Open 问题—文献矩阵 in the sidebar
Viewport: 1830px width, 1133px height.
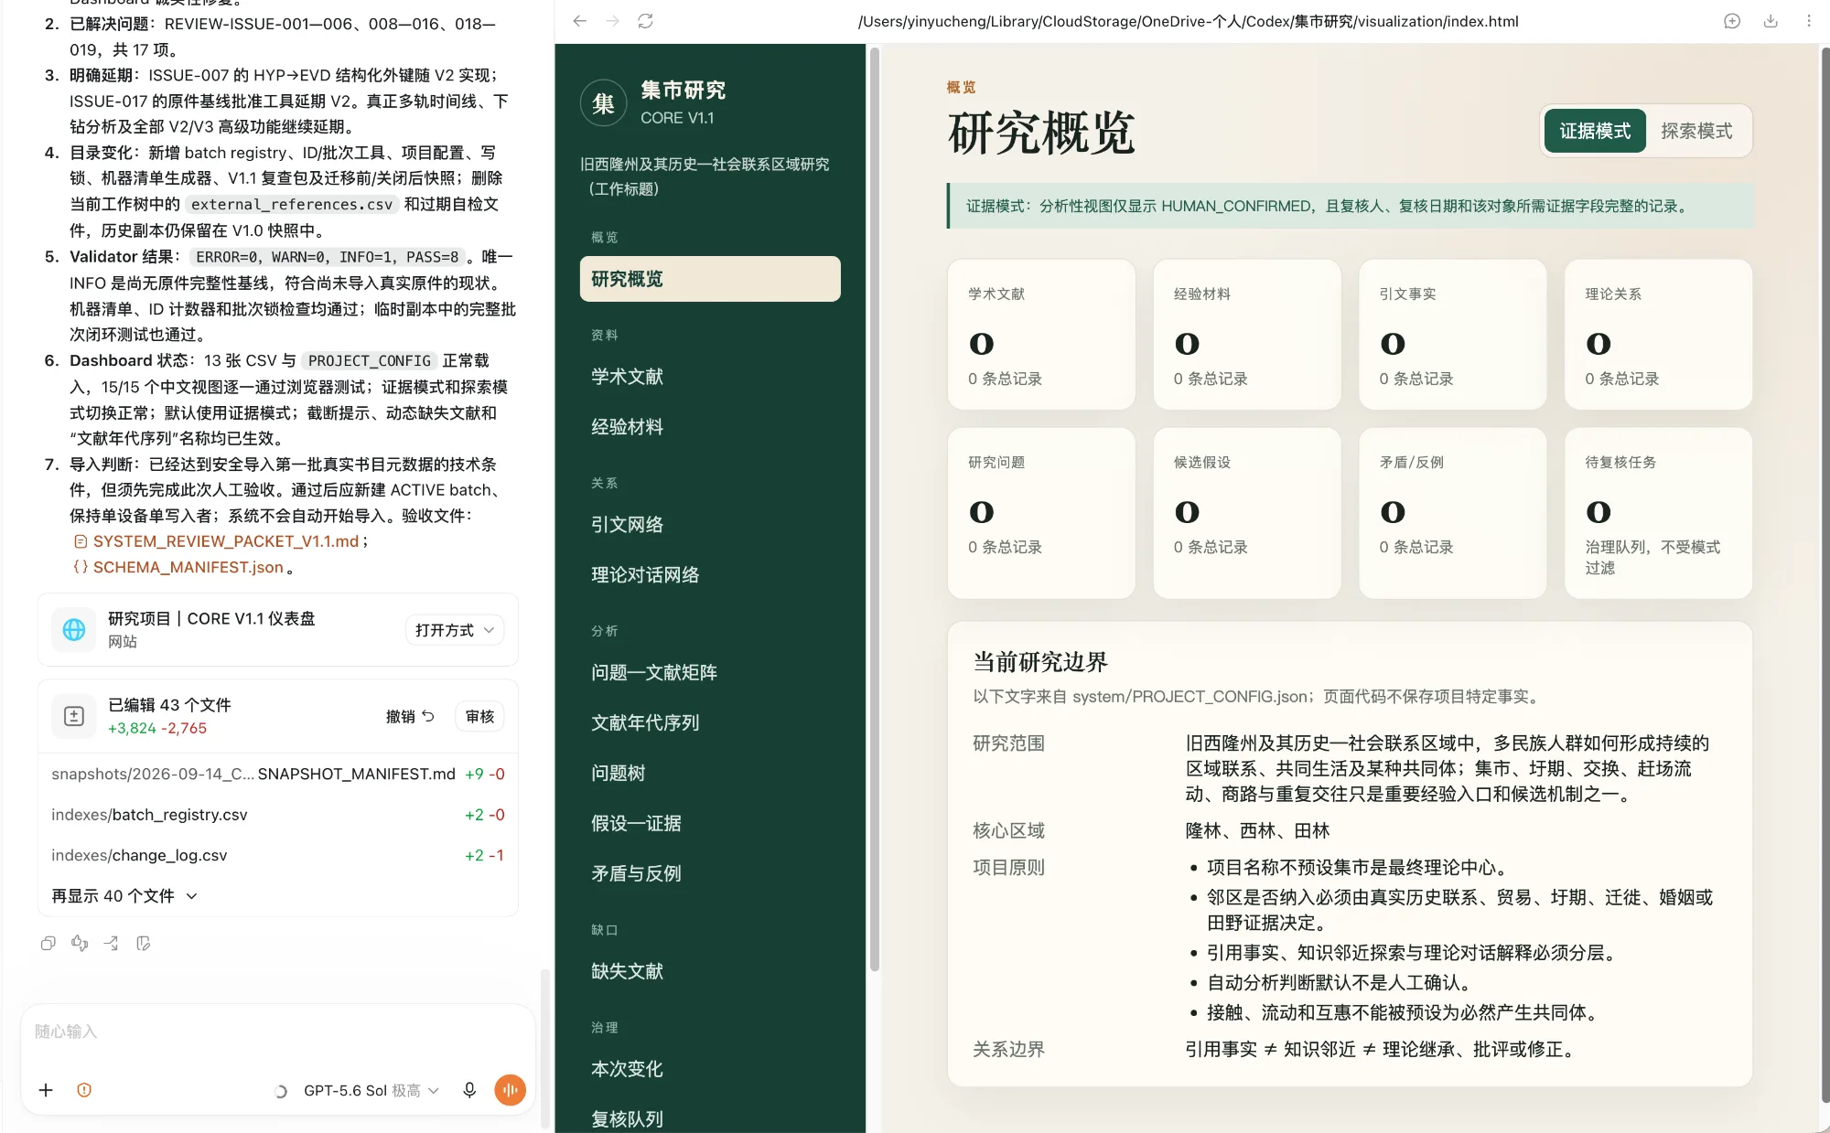point(710,672)
